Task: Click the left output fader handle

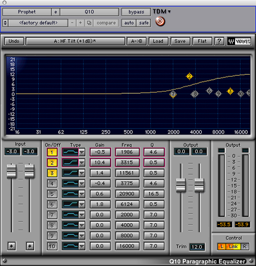Action: (x=181, y=185)
